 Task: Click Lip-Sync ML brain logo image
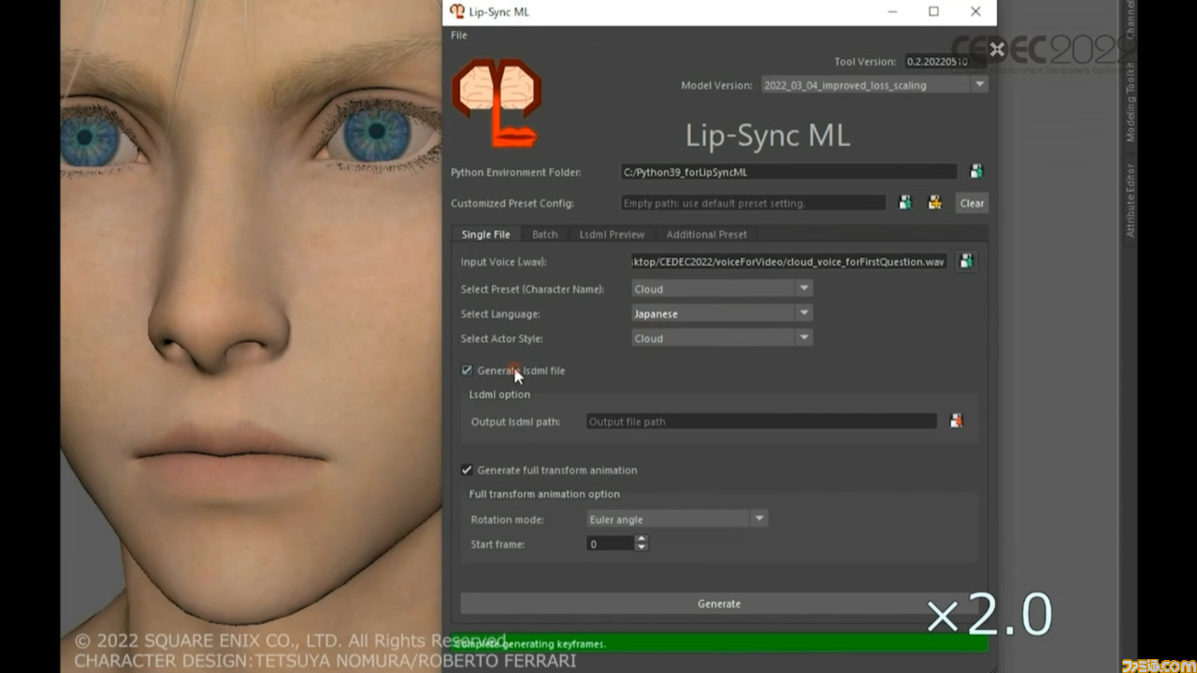click(497, 103)
